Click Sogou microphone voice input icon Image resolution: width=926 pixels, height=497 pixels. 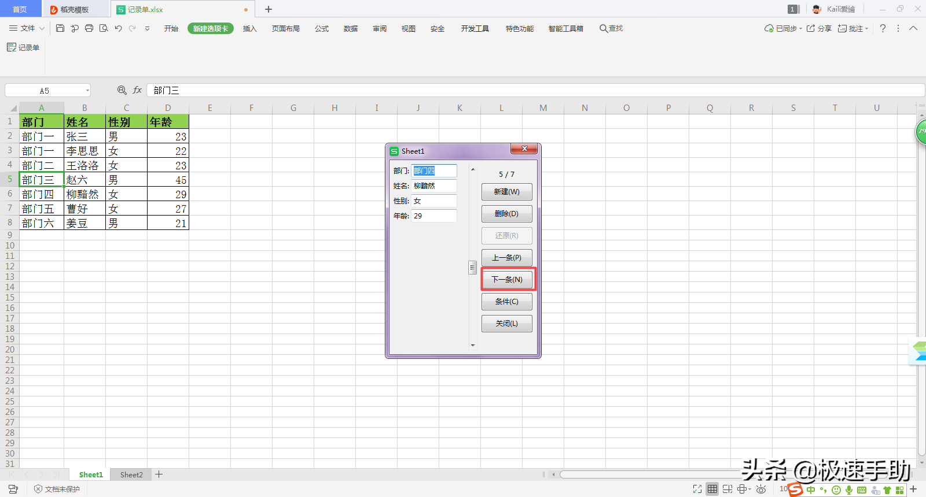coord(849,490)
